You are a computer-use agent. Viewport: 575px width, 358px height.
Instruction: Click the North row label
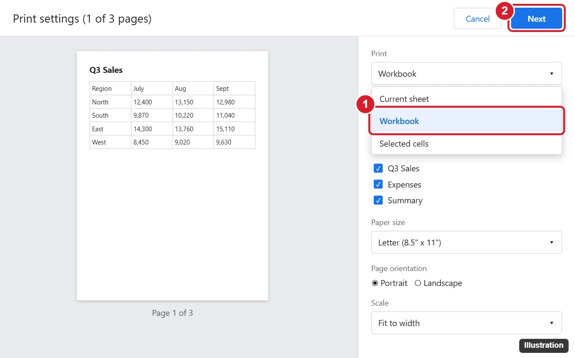110,102
